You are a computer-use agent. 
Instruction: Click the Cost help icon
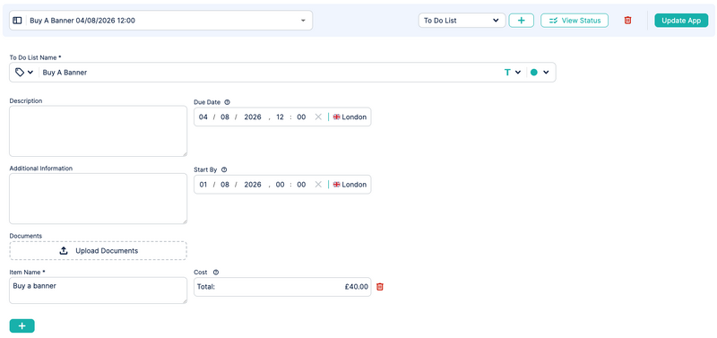click(216, 273)
